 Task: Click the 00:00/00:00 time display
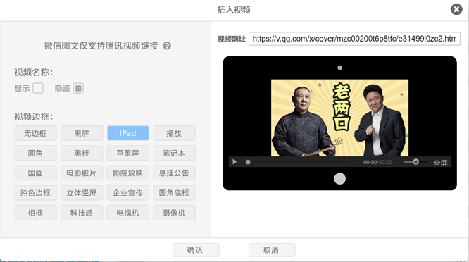tap(377, 162)
